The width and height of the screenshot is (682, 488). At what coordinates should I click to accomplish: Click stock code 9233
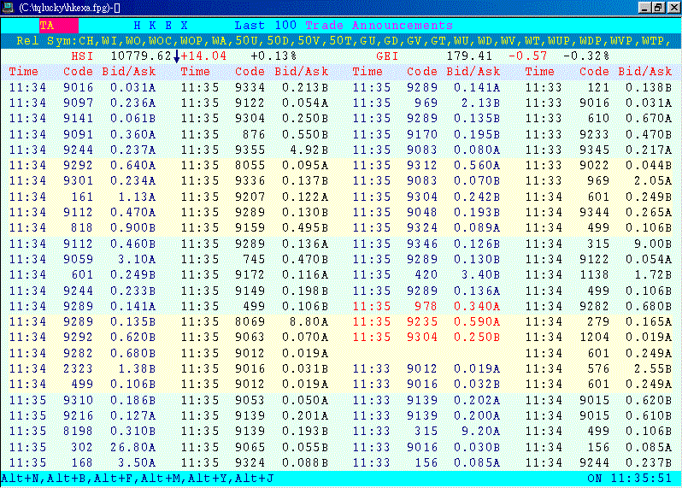click(594, 134)
